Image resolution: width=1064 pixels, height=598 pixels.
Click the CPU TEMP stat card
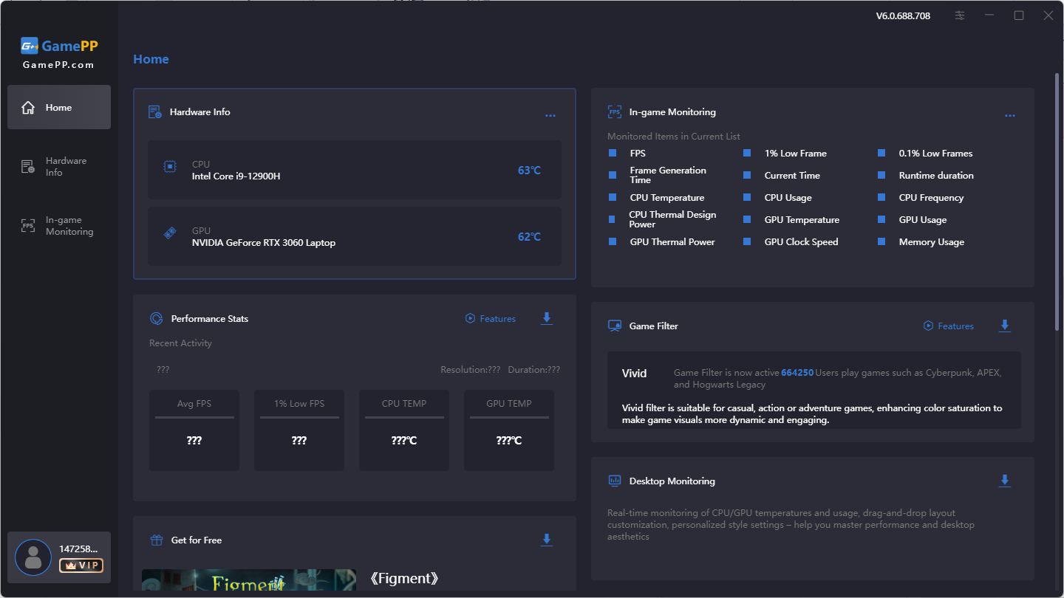(404, 430)
